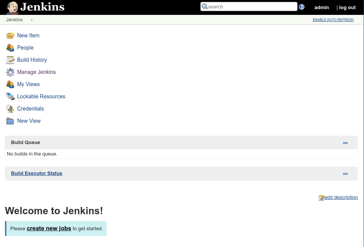Expand the Jenkins breadcrumb arrow menu

pos(32,20)
